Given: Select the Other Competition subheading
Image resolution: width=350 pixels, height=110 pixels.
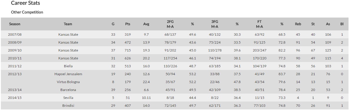Looking at the screenshot, I should click(x=27, y=12).
